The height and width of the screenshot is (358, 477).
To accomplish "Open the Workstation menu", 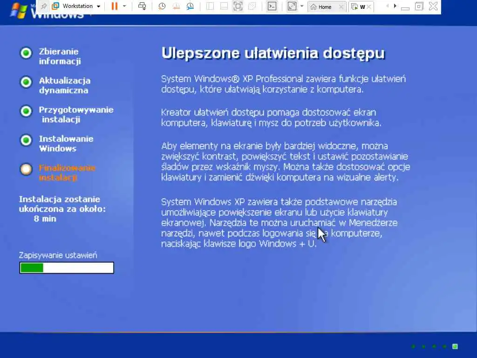I will click(76, 6).
